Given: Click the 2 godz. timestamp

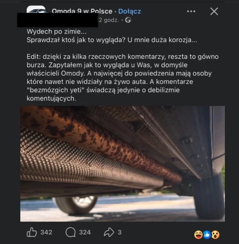Looking at the screenshot, I should 109,20.
